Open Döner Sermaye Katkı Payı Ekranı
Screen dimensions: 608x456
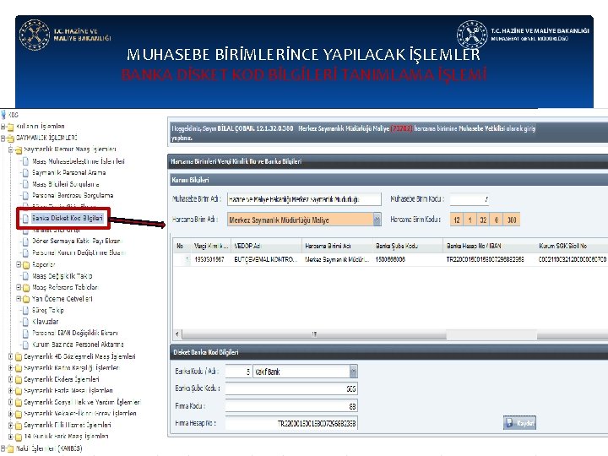coord(76,241)
